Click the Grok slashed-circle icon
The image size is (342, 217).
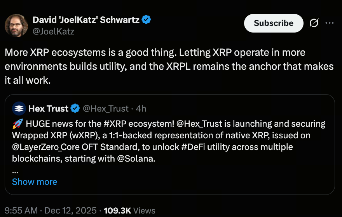pos(314,23)
